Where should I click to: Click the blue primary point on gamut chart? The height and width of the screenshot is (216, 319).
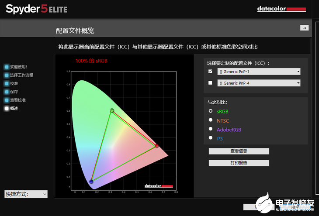(x=91, y=182)
